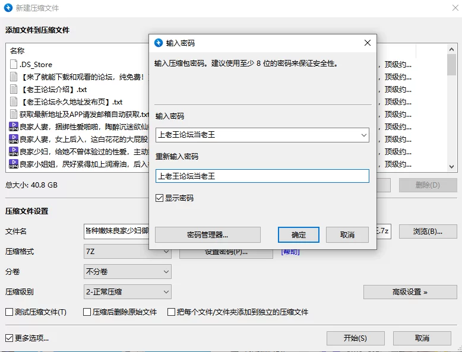Close the 输入密码 dialog with X
This screenshot has height=352, width=462.
pyautogui.click(x=368, y=43)
